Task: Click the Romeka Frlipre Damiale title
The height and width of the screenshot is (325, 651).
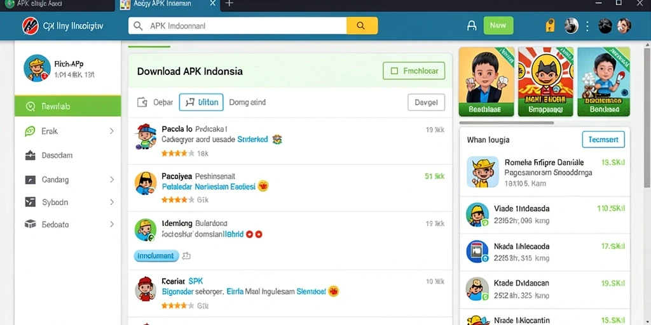Action: pos(544,162)
